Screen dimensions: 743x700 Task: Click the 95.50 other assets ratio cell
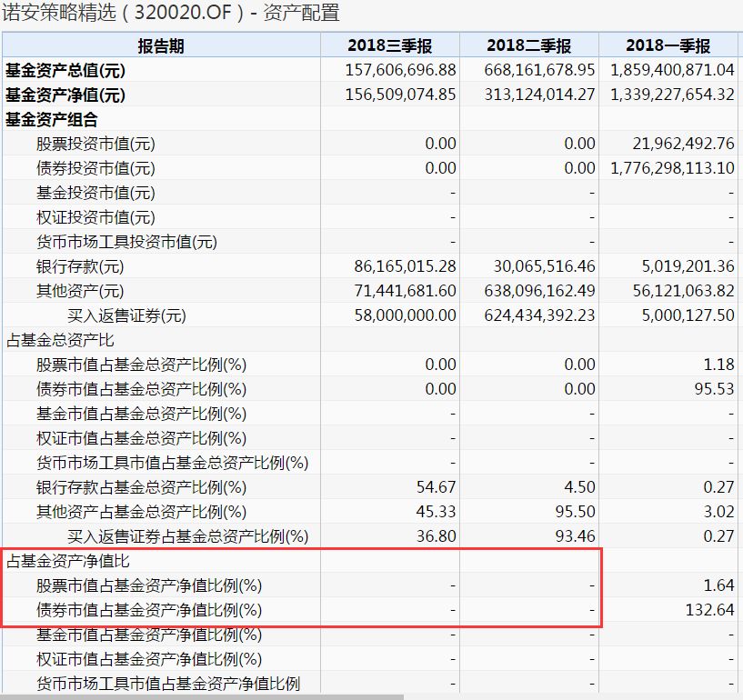(x=576, y=512)
